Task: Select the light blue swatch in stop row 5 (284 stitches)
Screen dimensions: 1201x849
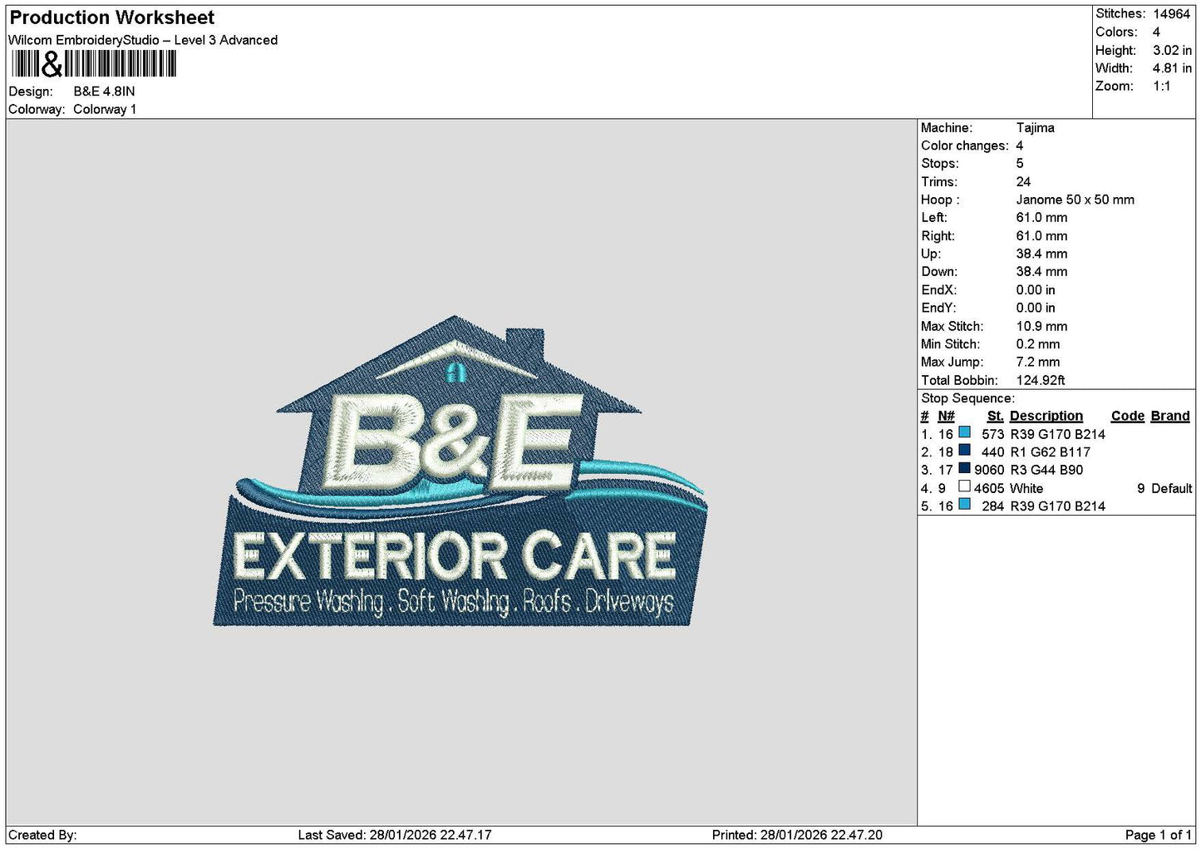Action: tap(964, 504)
